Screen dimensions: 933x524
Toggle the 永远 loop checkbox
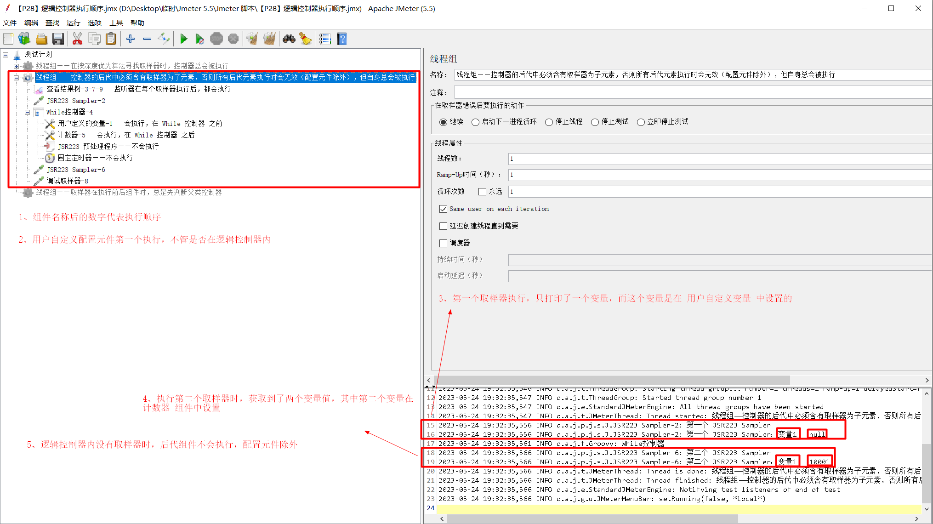pos(482,192)
